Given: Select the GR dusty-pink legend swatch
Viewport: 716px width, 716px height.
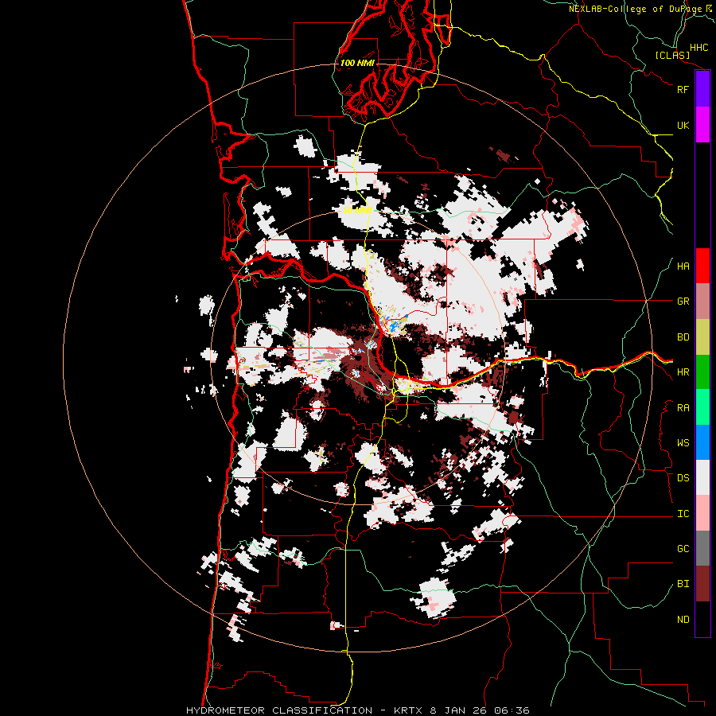Looking at the screenshot, I should coord(702,302).
